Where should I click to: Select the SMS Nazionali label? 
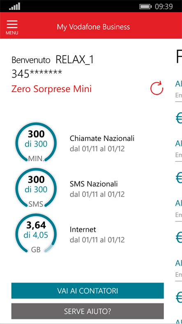tap(94, 184)
